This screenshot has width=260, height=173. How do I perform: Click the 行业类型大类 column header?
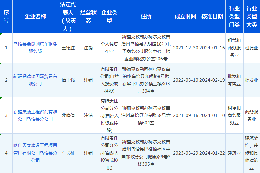[251, 16]
